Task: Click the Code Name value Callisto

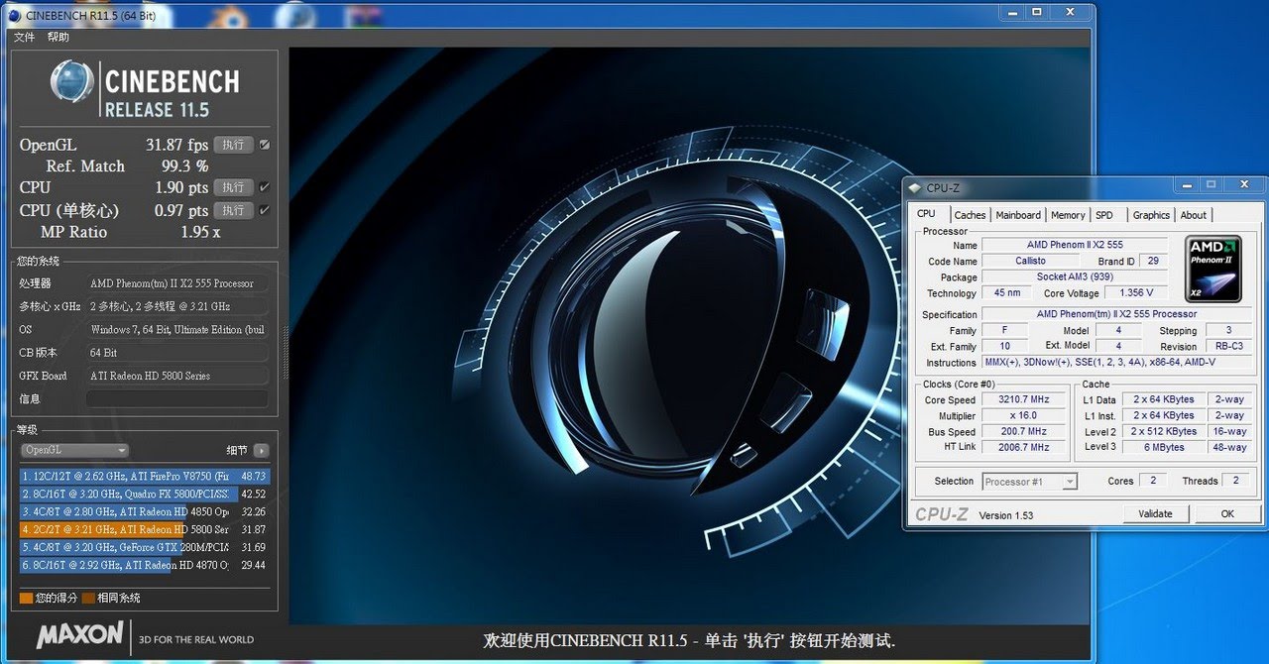Action: (1030, 262)
